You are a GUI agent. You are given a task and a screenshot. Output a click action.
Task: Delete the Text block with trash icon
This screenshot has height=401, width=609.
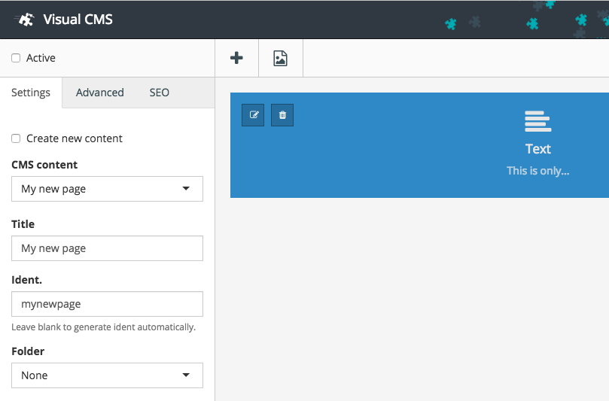pyautogui.click(x=282, y=115)
